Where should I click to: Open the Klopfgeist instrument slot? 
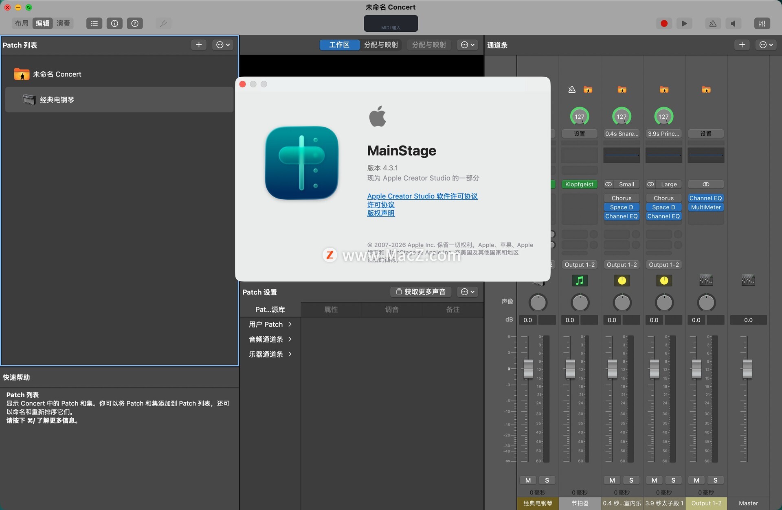tap(579, 184)
